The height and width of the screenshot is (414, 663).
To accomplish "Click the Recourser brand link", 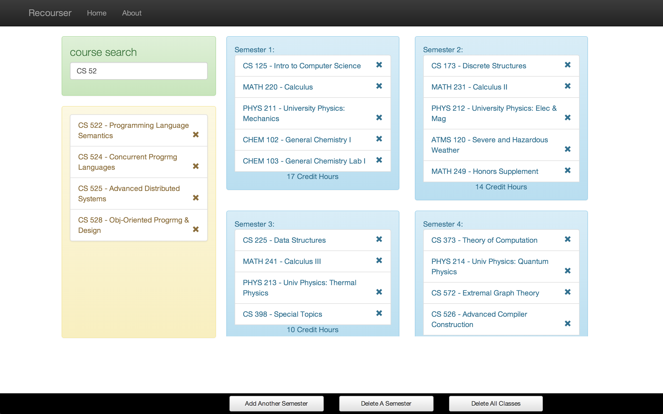I will click(50, 13).
